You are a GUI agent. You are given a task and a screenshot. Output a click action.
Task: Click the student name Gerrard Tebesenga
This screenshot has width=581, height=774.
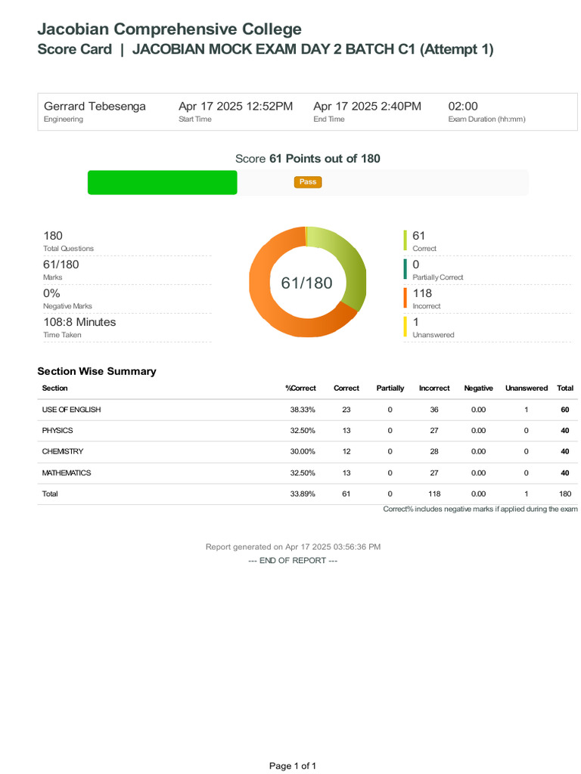tap(95, 106)
